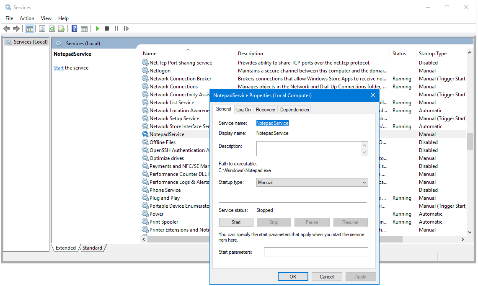Image resolution: width=478 pixels, height=286 pixels.
Task: Click the vertical scrollbar down arrow in services list
Action: pos(470,232)
